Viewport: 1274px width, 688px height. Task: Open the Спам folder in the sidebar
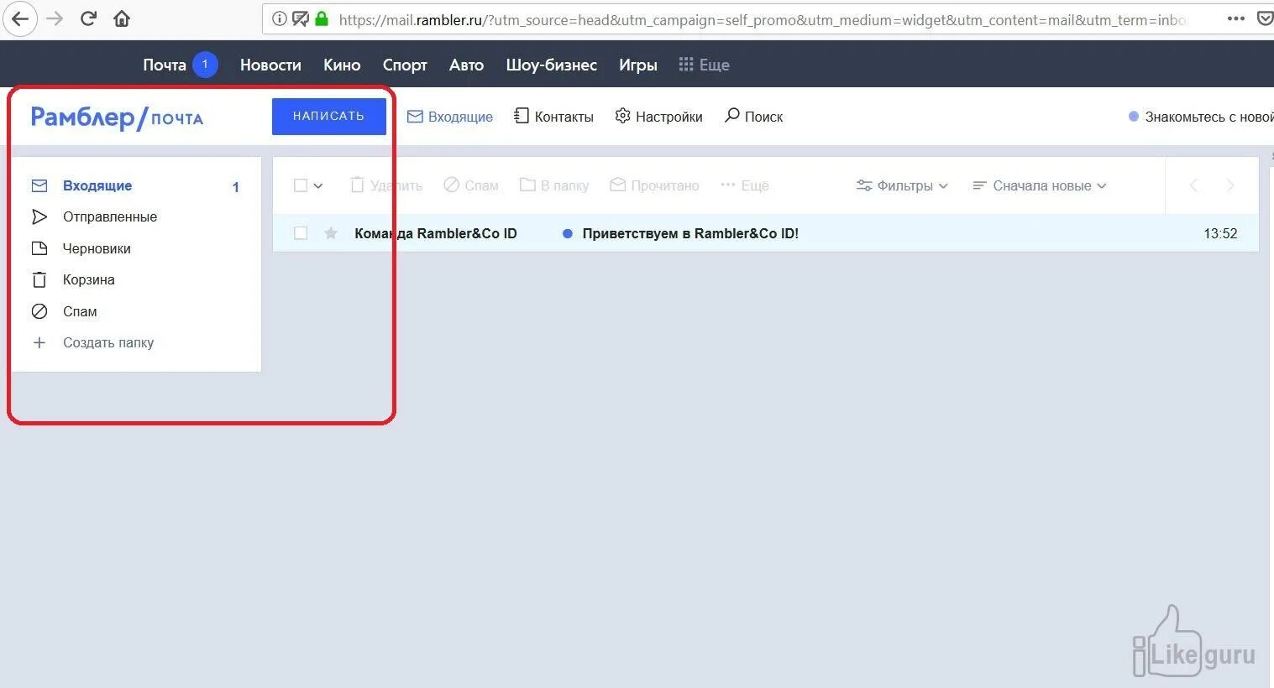80,311
